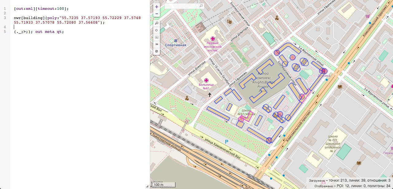Click the theatre masks icon

pyautogui.click(x=229, y=22)
